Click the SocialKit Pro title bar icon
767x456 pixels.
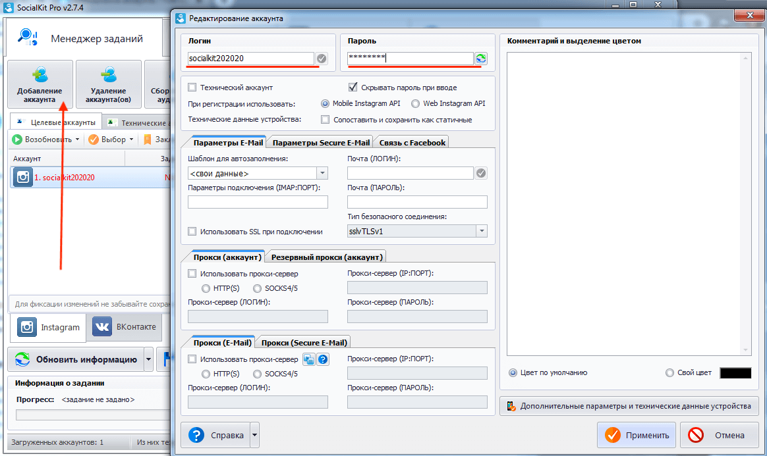click(9, 7)
